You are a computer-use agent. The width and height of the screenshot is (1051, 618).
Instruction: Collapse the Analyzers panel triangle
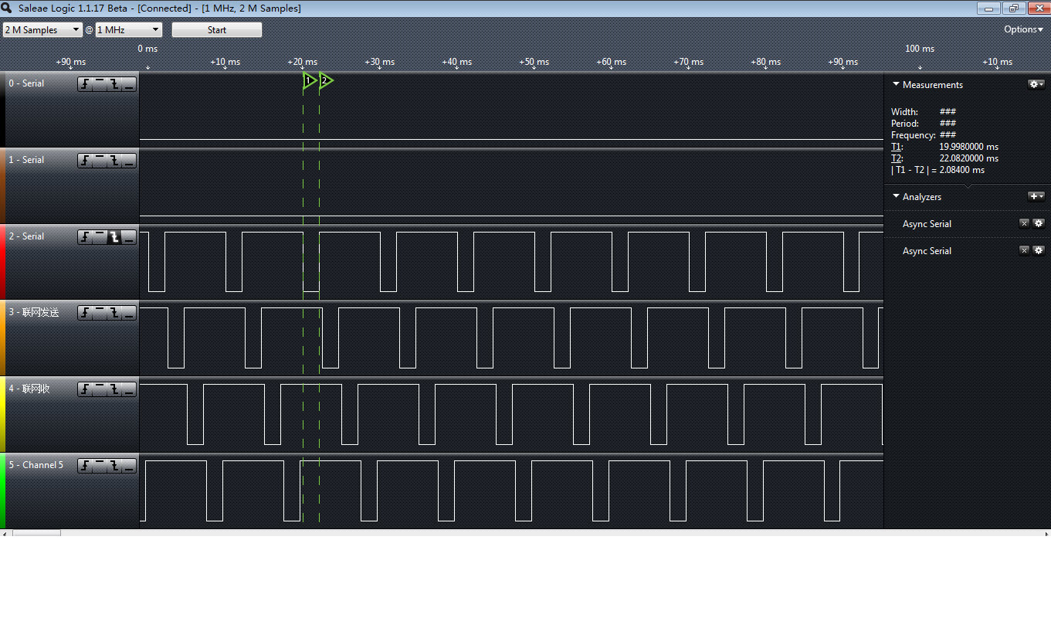896,196
